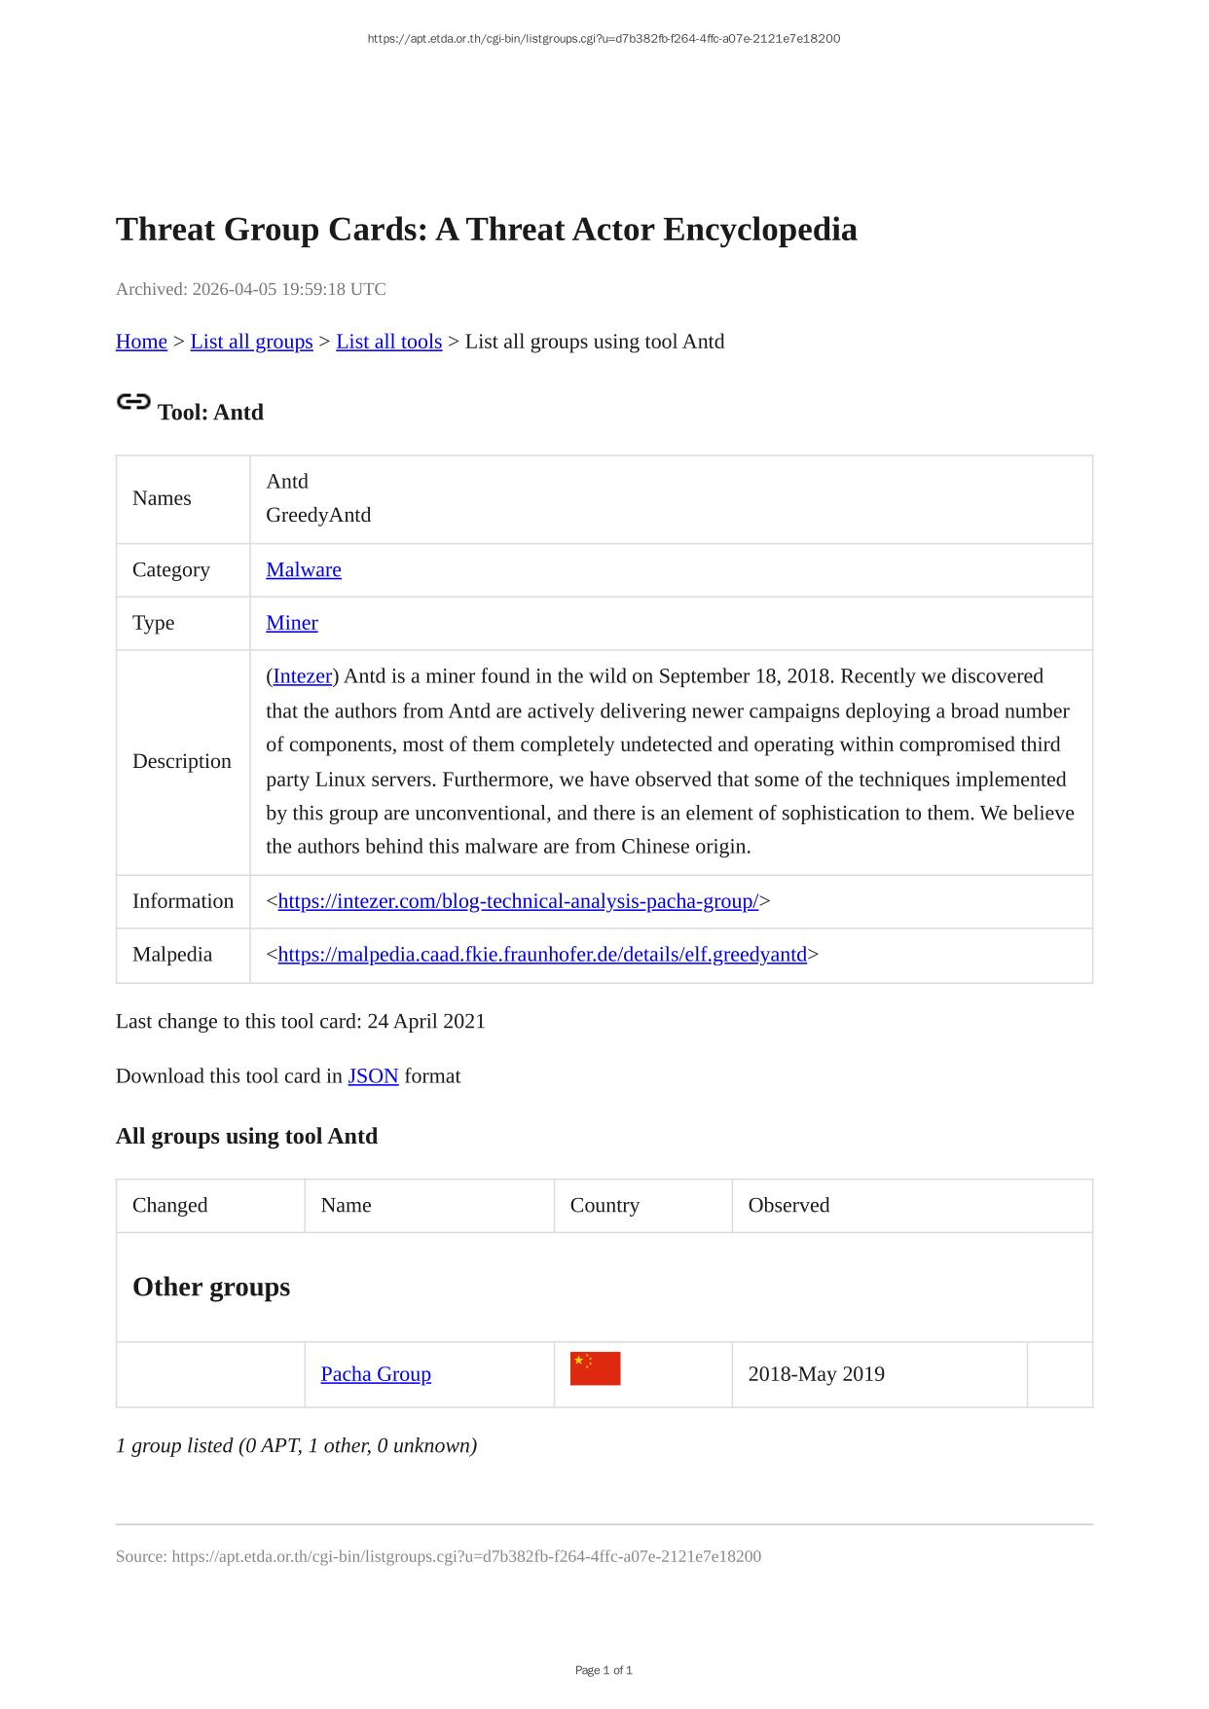Open the Miner type link

point(292,623)
